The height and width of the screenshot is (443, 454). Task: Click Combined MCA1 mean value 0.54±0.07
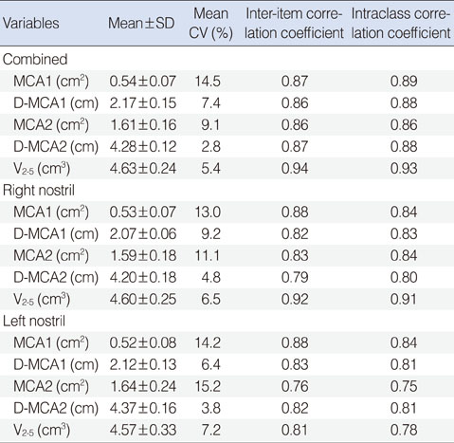coord(142,82)
